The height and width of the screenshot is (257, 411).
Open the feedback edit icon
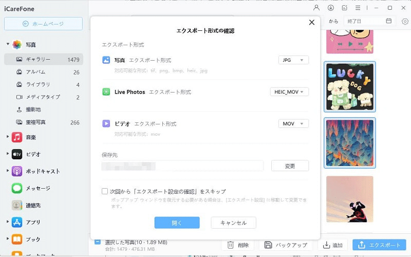point(344,8)
